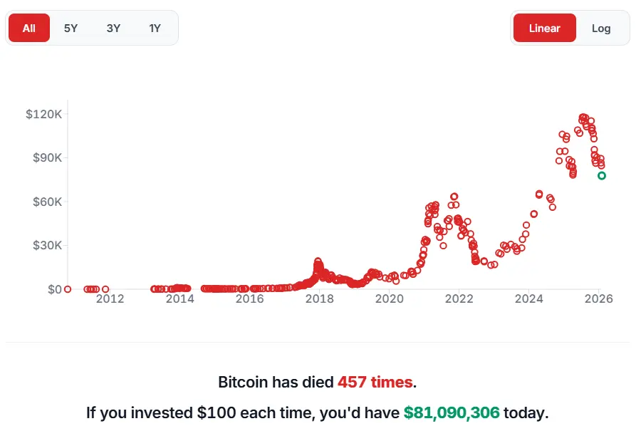The width and height of the screenshot is (641, 426).
Task: Click the 2016 x-axis label
Action: click(x=250, y=299)
